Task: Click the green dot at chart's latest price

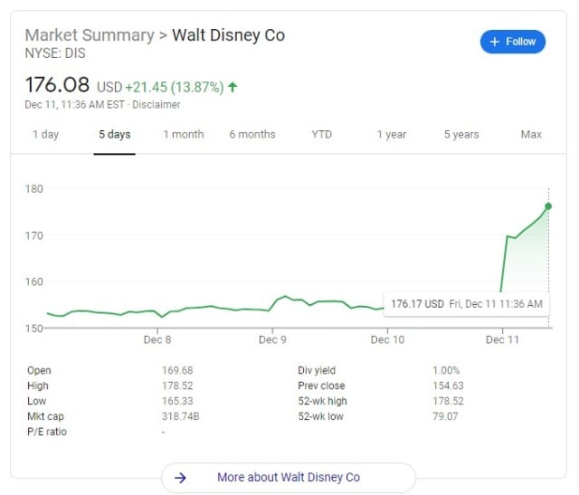Action: pyautogui.click(x=548, y=206)
